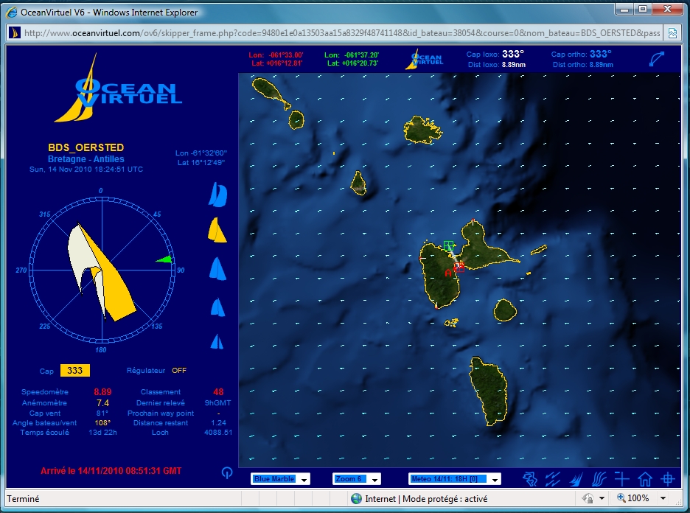Expand the status bar security options arrow
Image resolution: width=690 pixels, height=513 pixels.
pos(602,498)
